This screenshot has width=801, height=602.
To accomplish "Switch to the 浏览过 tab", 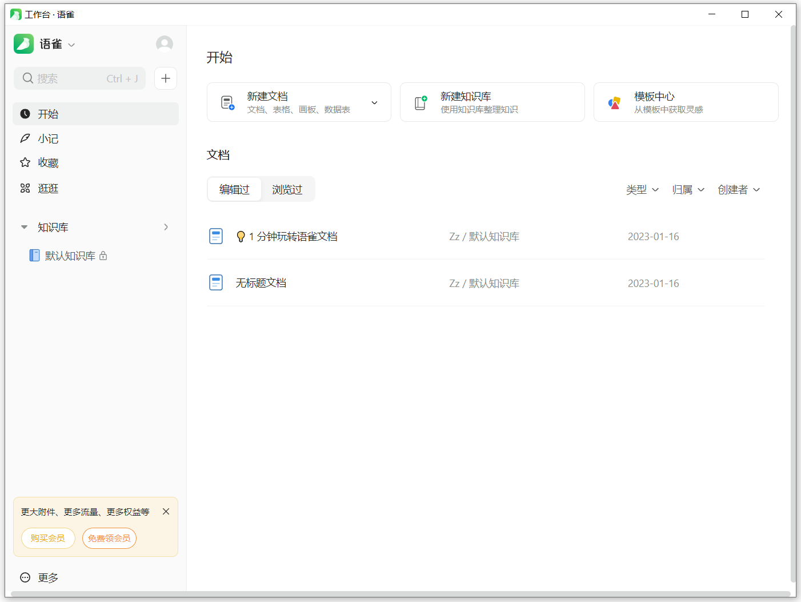I will (x=287, y=190).
